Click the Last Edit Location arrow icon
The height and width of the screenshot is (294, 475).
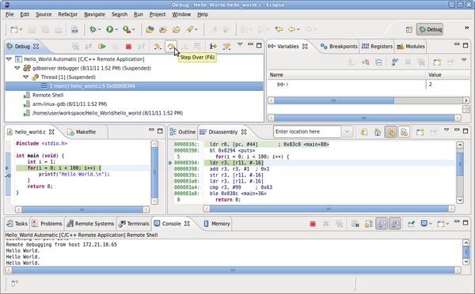279,29
